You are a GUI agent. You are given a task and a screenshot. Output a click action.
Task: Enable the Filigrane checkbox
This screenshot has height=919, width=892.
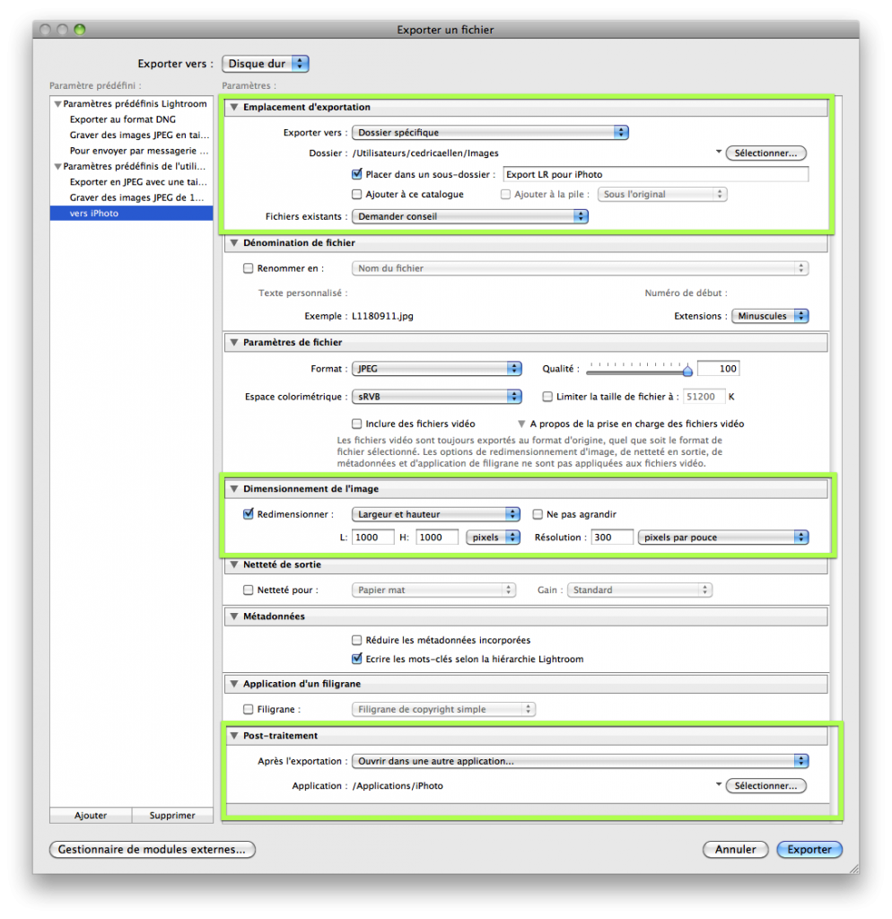pyautogui.click(x=249, y=709)
